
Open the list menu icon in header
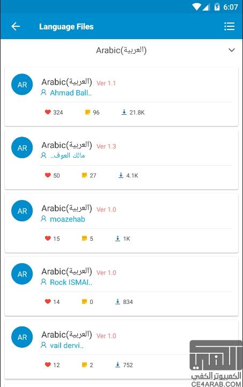click(229, 26)
